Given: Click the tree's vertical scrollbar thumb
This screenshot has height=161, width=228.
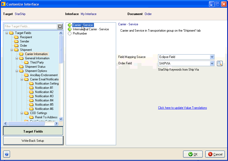Looking at the screenshot, I should pyautogui.click(x=61, y=49).
